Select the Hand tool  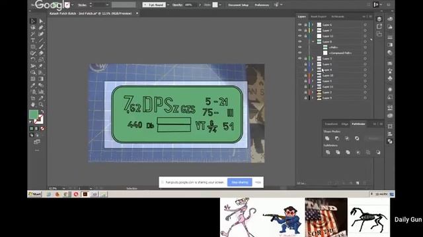tap(33, 105)
